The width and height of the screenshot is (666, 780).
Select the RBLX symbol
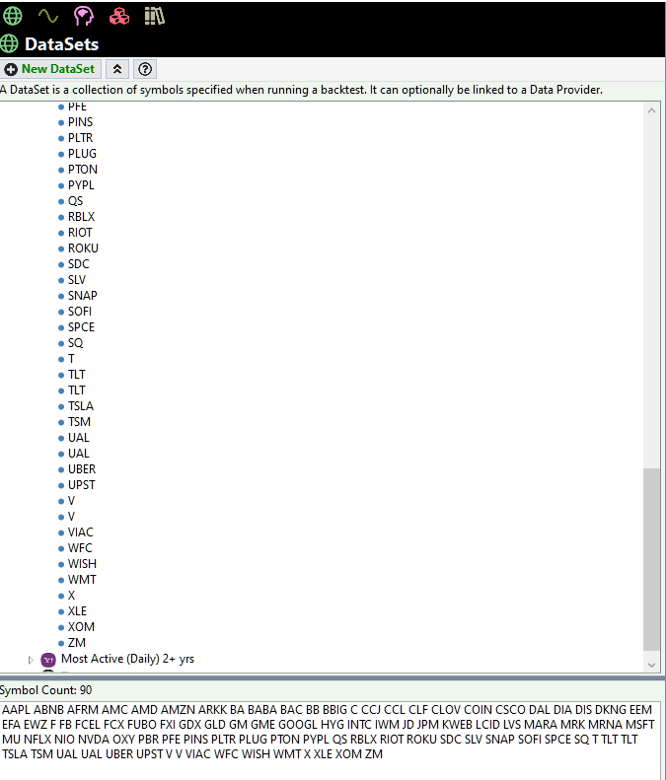click(81, 217)
